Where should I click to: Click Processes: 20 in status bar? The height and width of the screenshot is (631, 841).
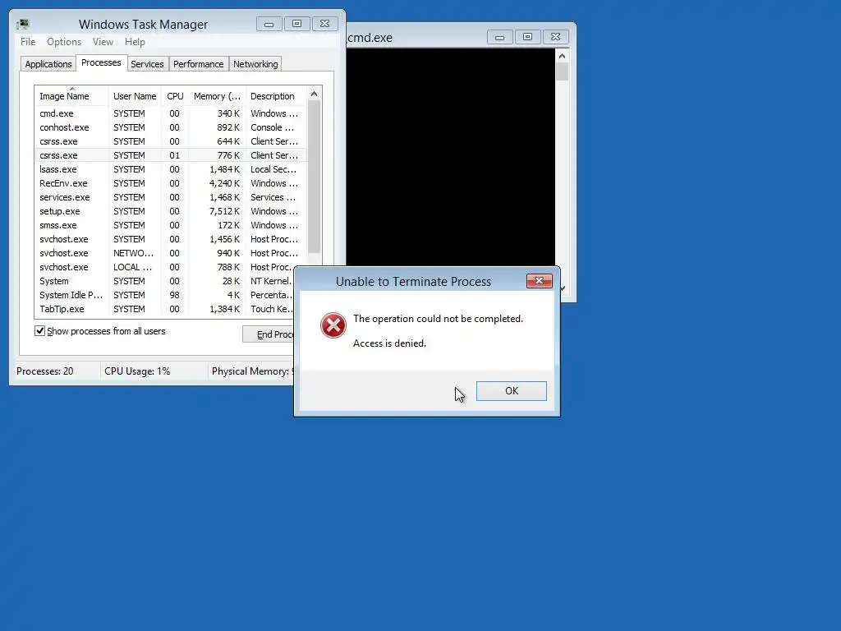45,371
